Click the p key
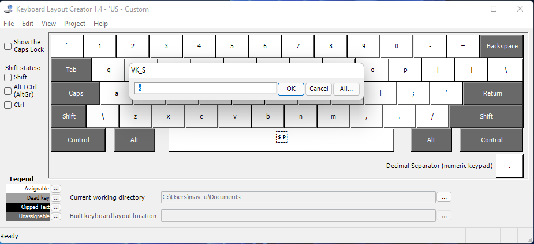534x244 pixels. point(405,70)
